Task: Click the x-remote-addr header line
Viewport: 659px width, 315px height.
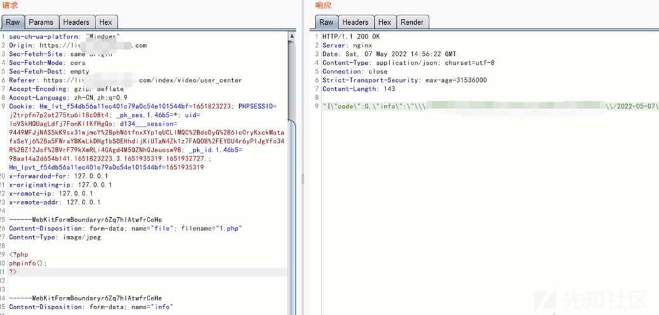Action: (x=55, y=203)
